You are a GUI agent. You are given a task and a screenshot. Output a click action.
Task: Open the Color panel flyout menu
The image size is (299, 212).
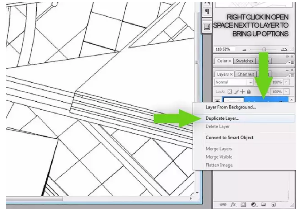[291, 62]
